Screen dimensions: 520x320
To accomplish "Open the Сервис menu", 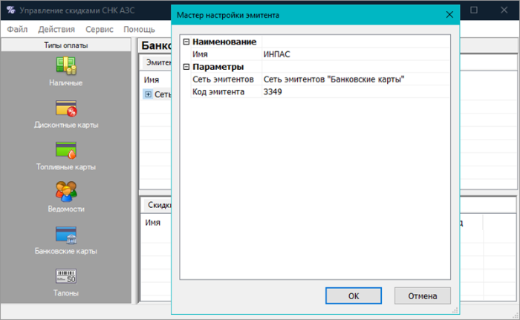I will pos(100,30).
